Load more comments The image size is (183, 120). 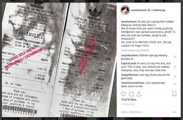[x=135, y=51]
